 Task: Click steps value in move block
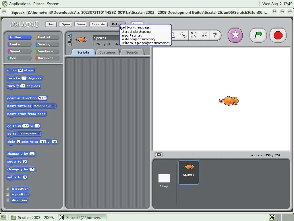pyautogui.click(x=20, y=71)
